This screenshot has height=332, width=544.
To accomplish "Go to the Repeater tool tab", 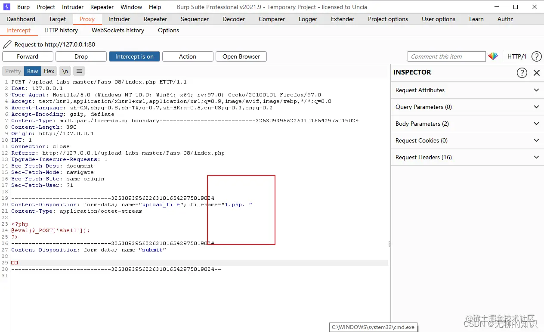I will coord(155,19).
